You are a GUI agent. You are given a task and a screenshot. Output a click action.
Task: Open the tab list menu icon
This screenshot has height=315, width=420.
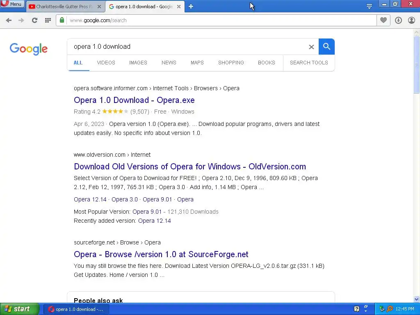pyautogui.click(x=369, y=7)
